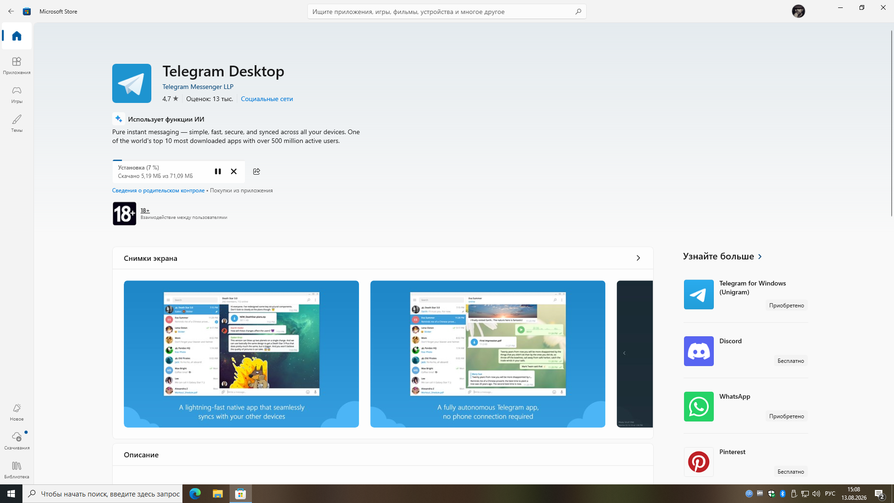Image resolution: width=894 pixels, height=503 pixels.
Task: Click the Bluetooth tray icon
Action: (x=783, y=494)
